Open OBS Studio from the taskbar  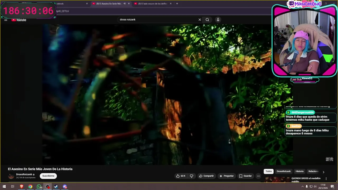[48, 187]
